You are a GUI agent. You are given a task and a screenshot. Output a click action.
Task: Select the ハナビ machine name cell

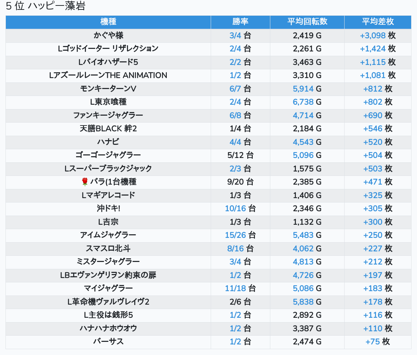pyautogui.click(x=108, y=142)
